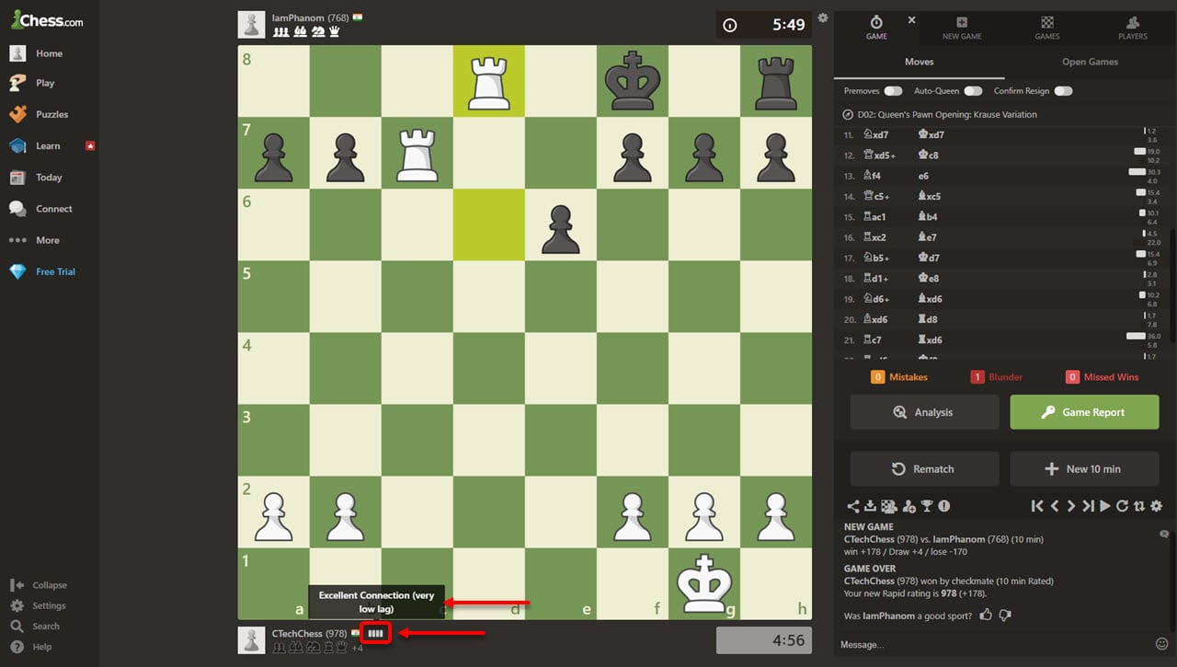
Task: Click CTechChess avatar thumbnail
Action: coord(252,640)
